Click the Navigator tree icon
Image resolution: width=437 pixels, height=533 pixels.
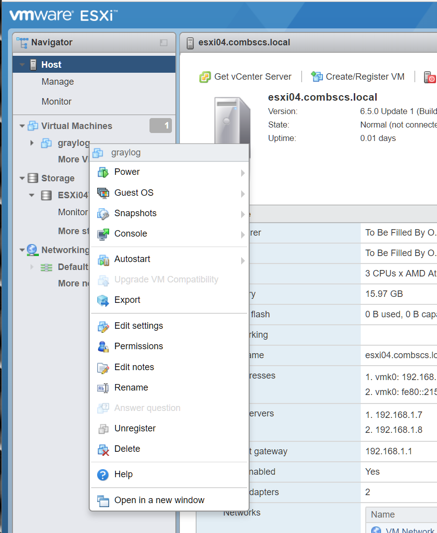(x=22, y=42)
